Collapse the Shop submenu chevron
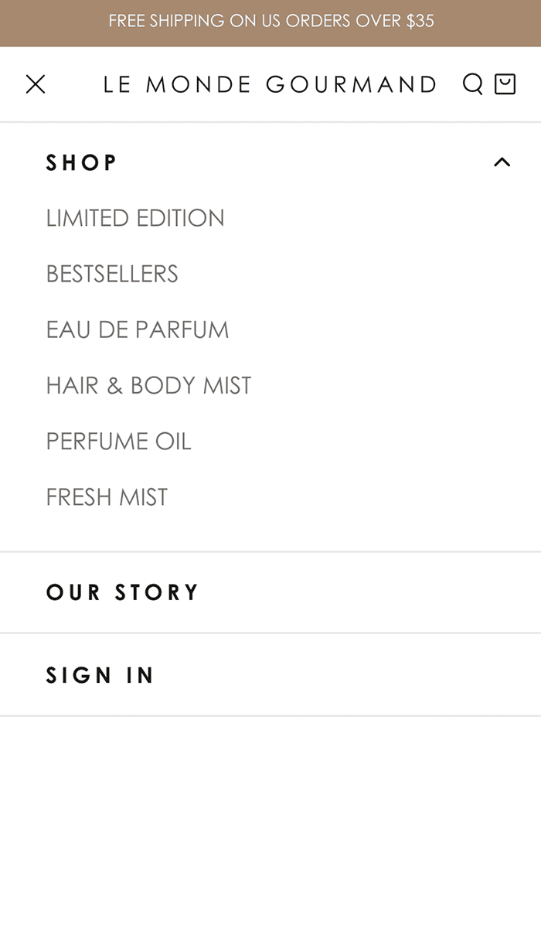 (x=502, y=162)
